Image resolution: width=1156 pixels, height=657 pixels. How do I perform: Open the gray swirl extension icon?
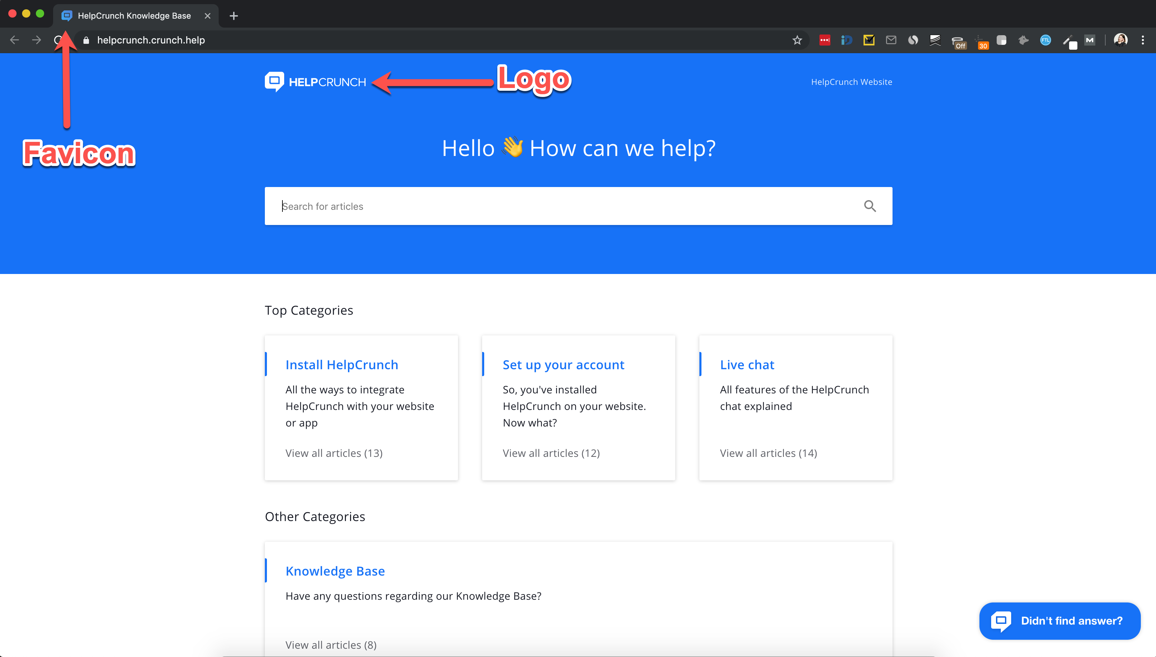(x=913, y=40)
